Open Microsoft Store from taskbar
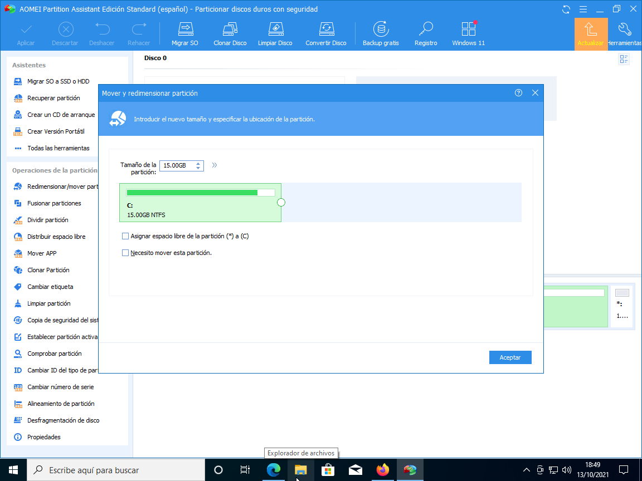Viewport: 642px width, 481px height. pos(328,470)
